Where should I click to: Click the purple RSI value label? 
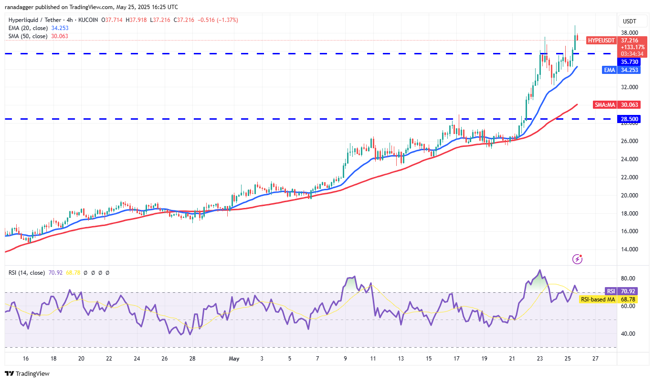[610, 291]
